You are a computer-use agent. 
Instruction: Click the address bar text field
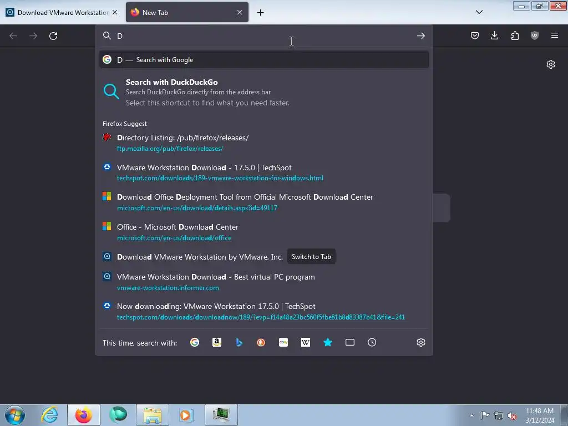tap(263, 36)
